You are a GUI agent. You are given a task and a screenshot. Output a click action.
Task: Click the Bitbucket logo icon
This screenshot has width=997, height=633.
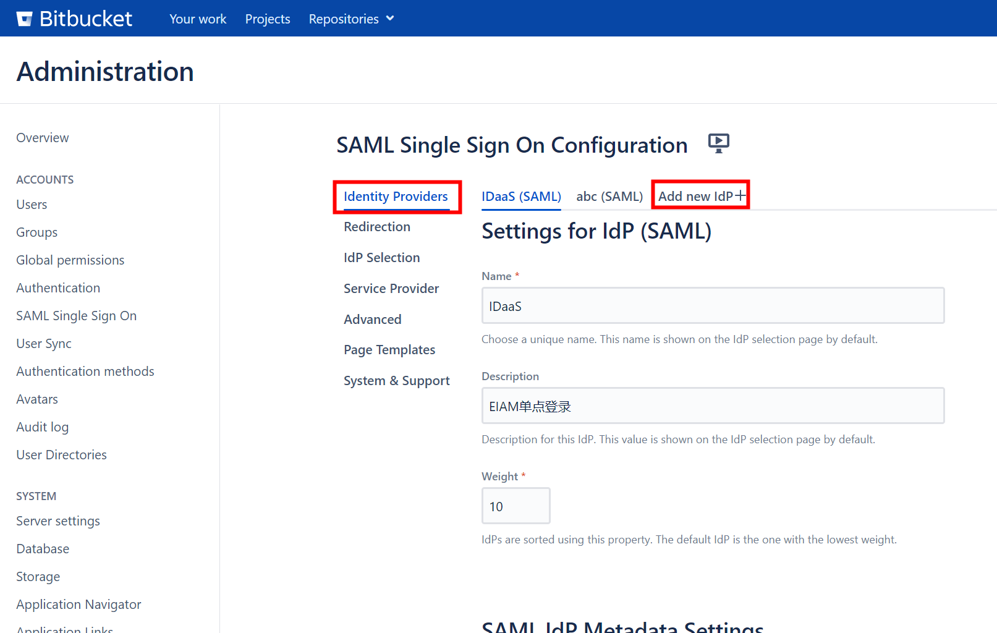pyautogui.click(x=25, y=19)
